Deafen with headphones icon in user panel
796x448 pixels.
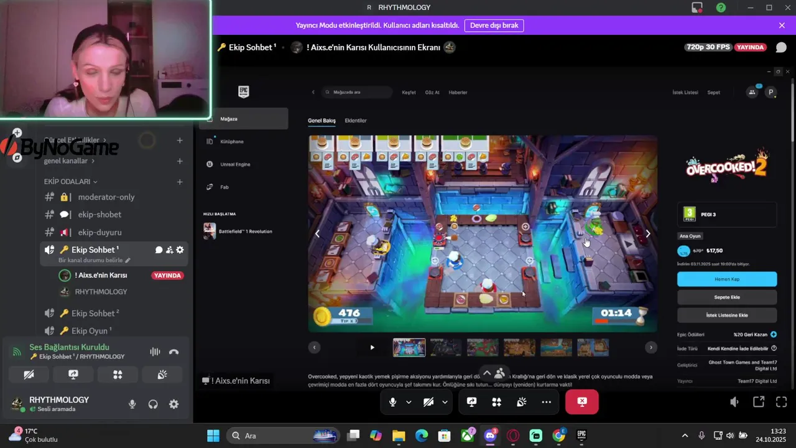pos(153,404)
